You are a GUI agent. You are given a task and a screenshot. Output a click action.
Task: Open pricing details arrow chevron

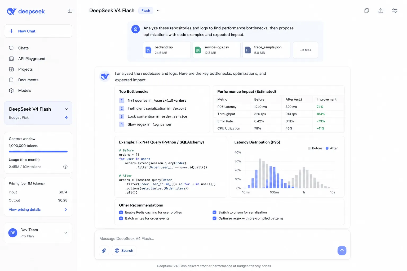tap(66, 210)
